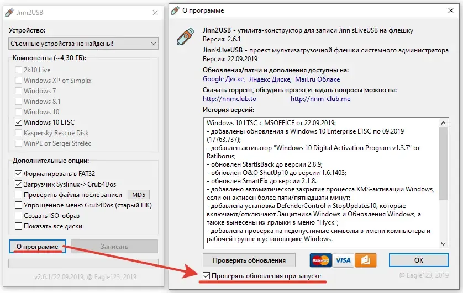Uncheck Windows 10 LTSC component
The width and height of the screenshot is (463, 293).
pyautogui.click(x=18, y=122)
